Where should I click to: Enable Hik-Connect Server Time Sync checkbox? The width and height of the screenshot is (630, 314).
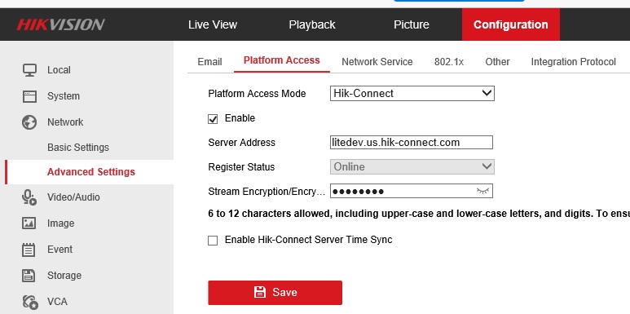213,241
